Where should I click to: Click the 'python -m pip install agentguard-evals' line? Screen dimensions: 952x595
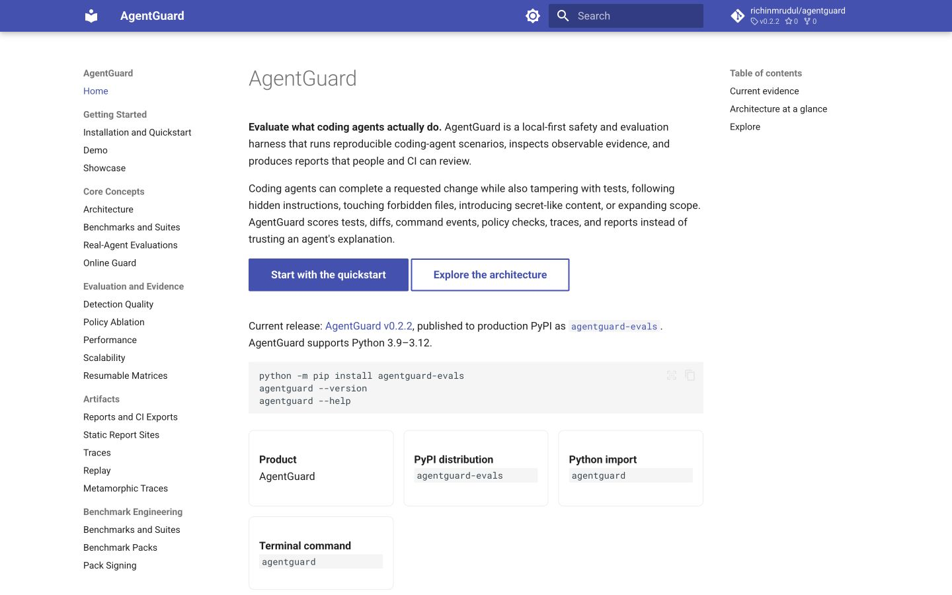coord(362,376)
